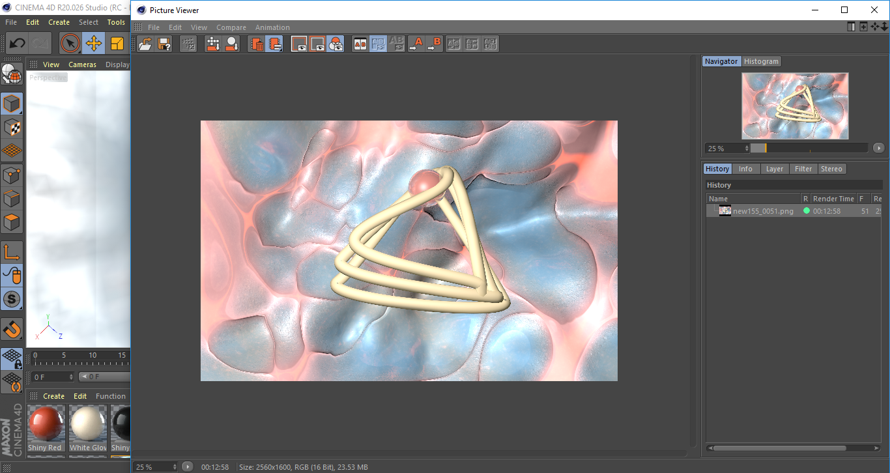Toggle Enable Snap magnet icon in sidebar

click(x=12, y=329)
